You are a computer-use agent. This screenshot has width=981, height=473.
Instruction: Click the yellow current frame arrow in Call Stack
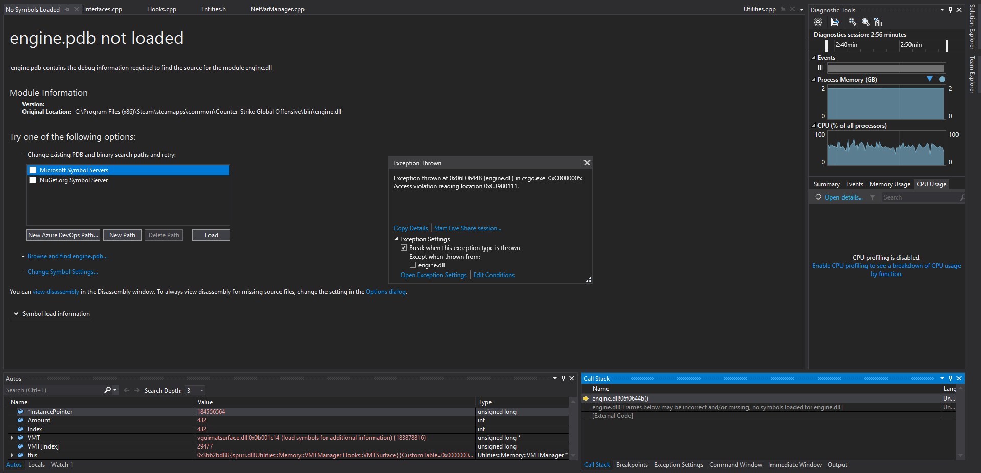tap(586, 399)
